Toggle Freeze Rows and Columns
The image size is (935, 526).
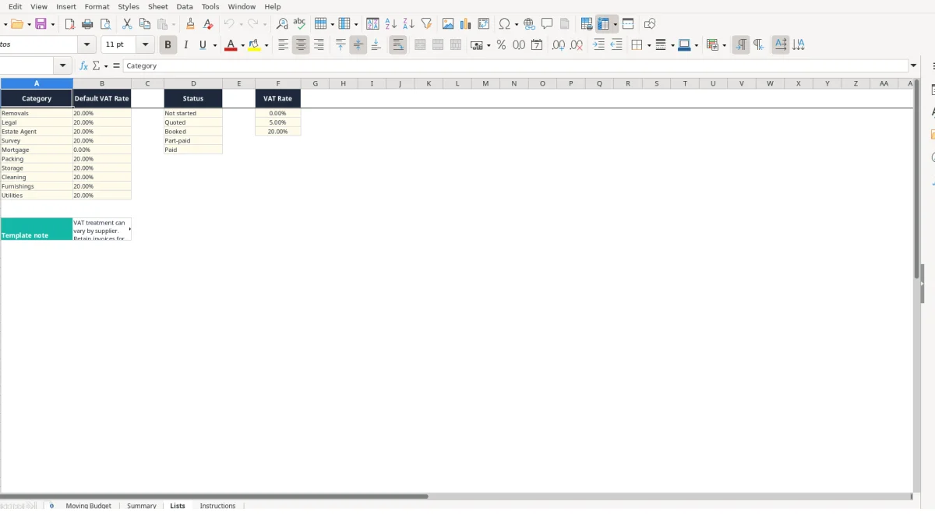coord(602,24)
